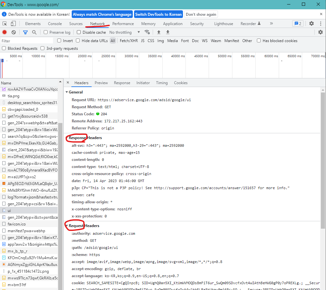Show more tabs double-chevron icon
The height and width of the screenshot is (290, 326).
pos(271,23)
